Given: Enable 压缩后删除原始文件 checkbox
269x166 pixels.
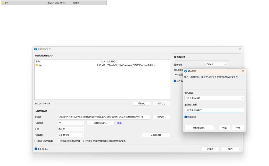Looking at the screenshot, I should pos(59,141).
